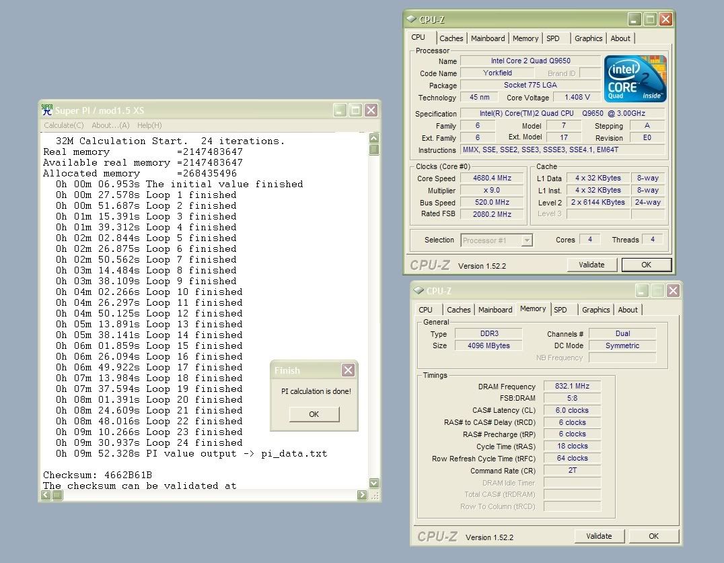
Task: Click OK in the upper CPU-Z processor window
Action: (646, 265)
